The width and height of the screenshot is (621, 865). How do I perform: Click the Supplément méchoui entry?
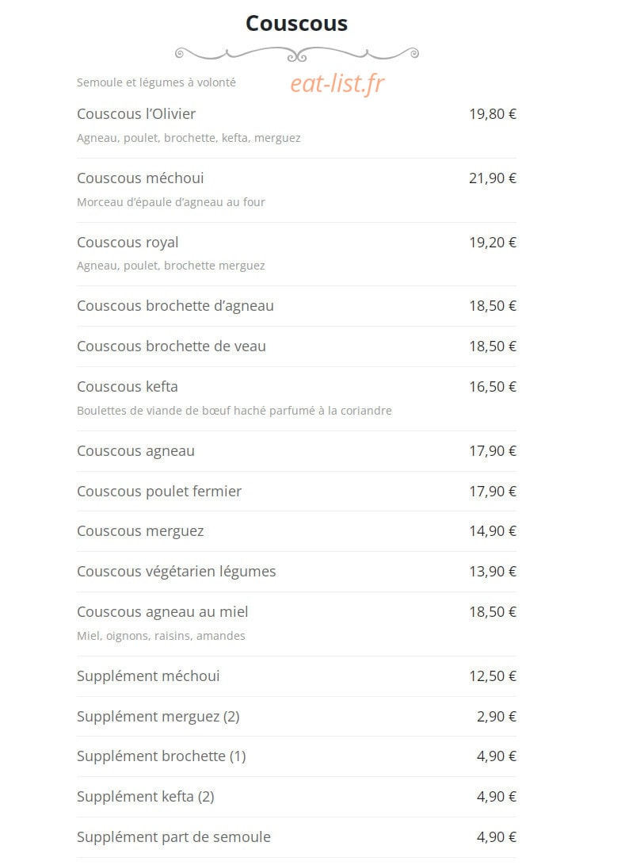[x=296, y=676]
